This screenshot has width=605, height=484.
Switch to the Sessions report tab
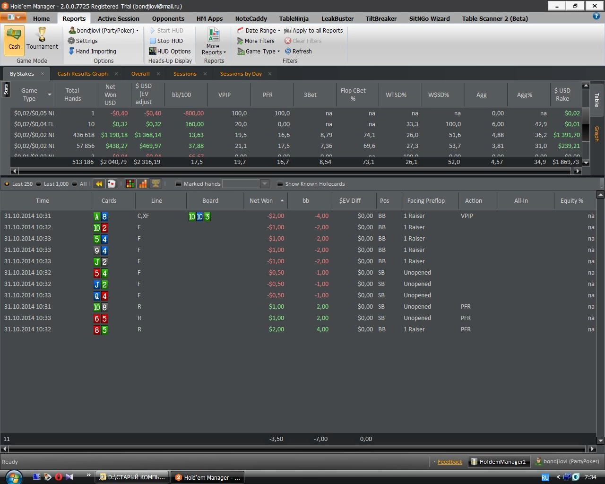(x=185, y=74)
